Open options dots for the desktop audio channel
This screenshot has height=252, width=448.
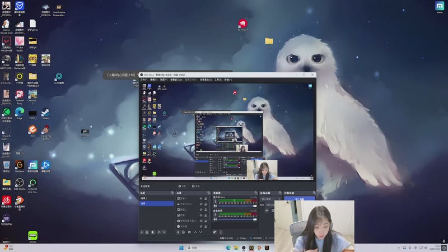point(216,214)
